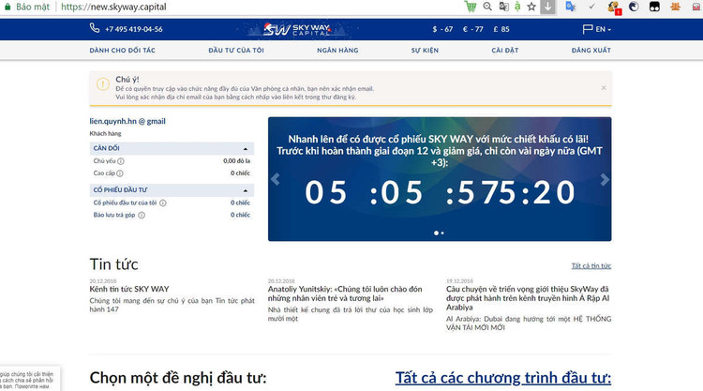The image size is (703, 391).
Task: Click the Sky Way Capital logo
Action: 297,30
